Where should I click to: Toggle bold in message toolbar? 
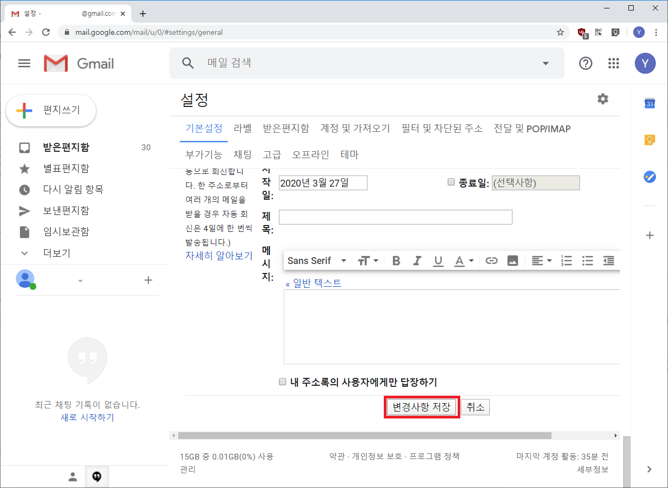point(396,260)
